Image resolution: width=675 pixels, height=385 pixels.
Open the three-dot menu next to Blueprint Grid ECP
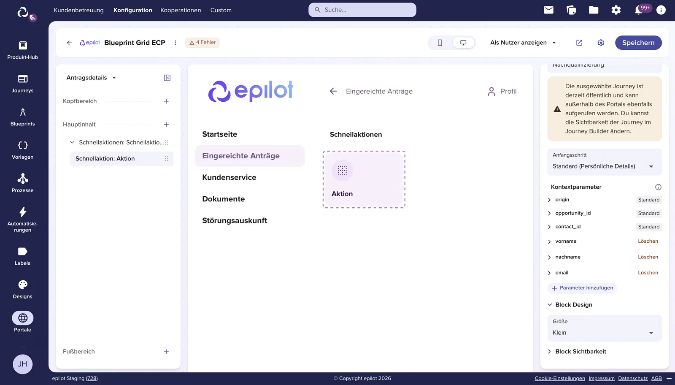point(175,43)
